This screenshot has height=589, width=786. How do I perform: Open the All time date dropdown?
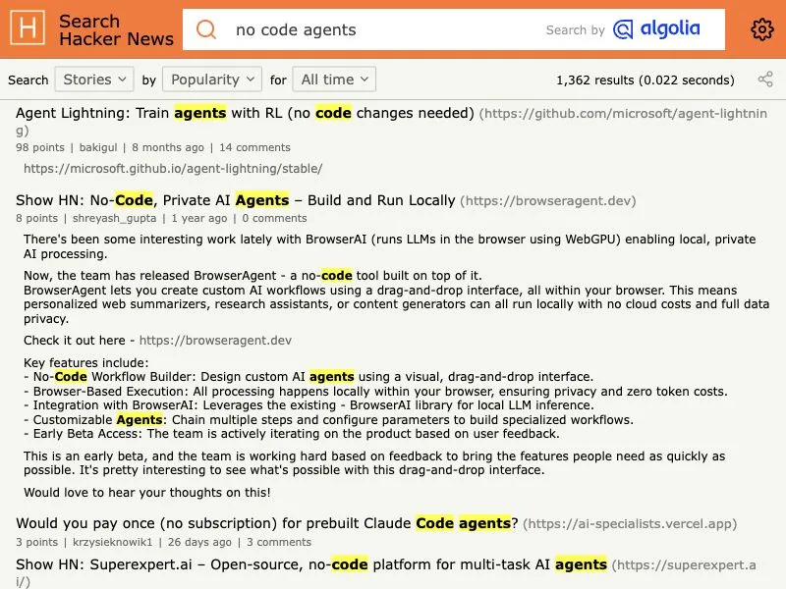click(x=334, y=80)
